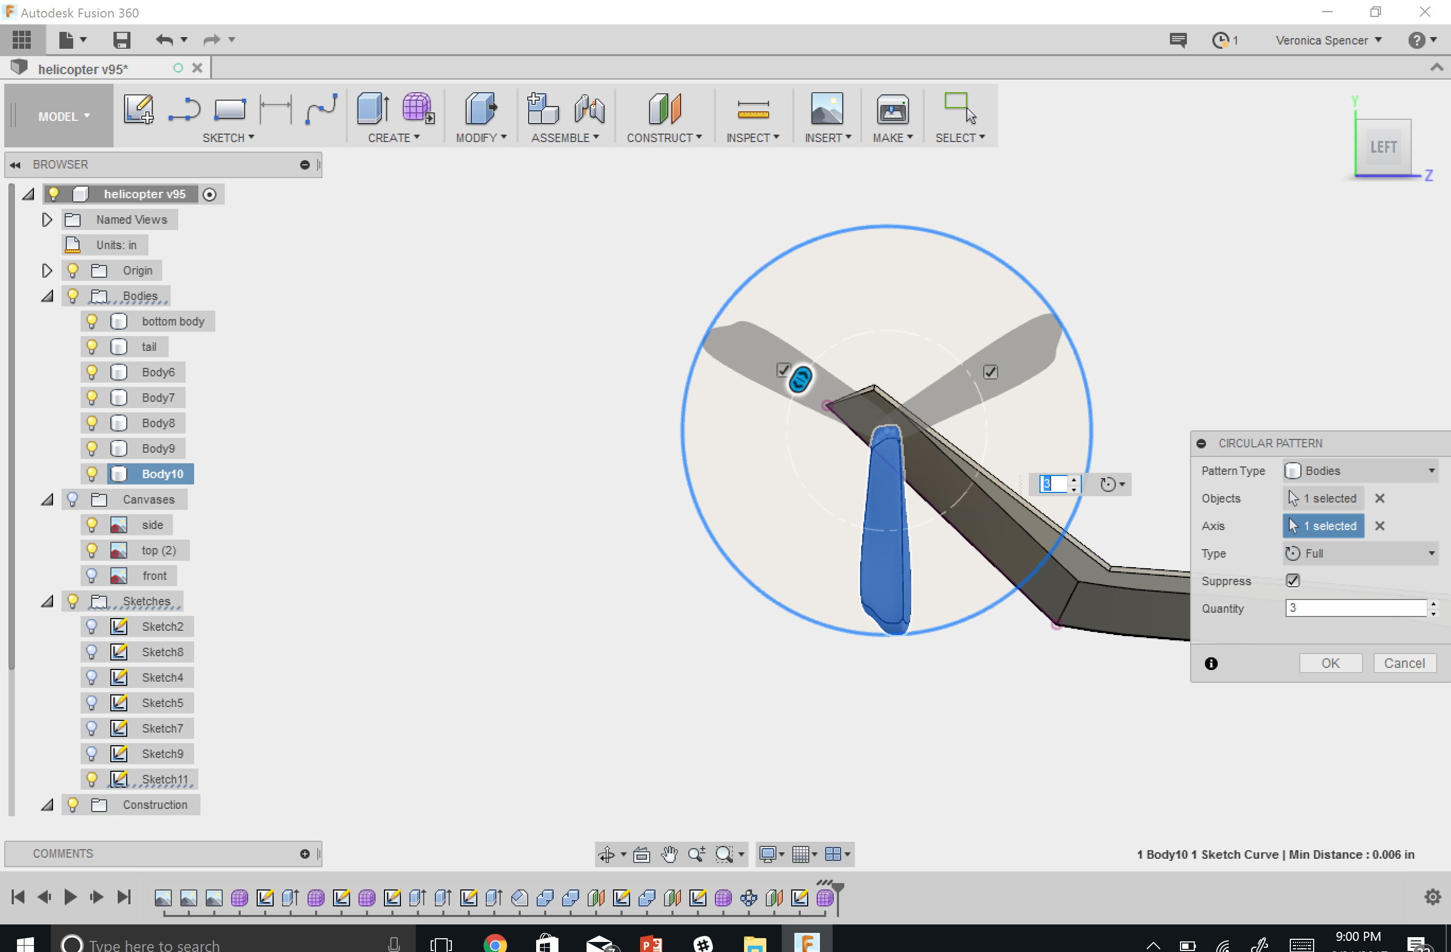Undo the last action
This screenshot has height=952, width=1451.
coord(163,40)
